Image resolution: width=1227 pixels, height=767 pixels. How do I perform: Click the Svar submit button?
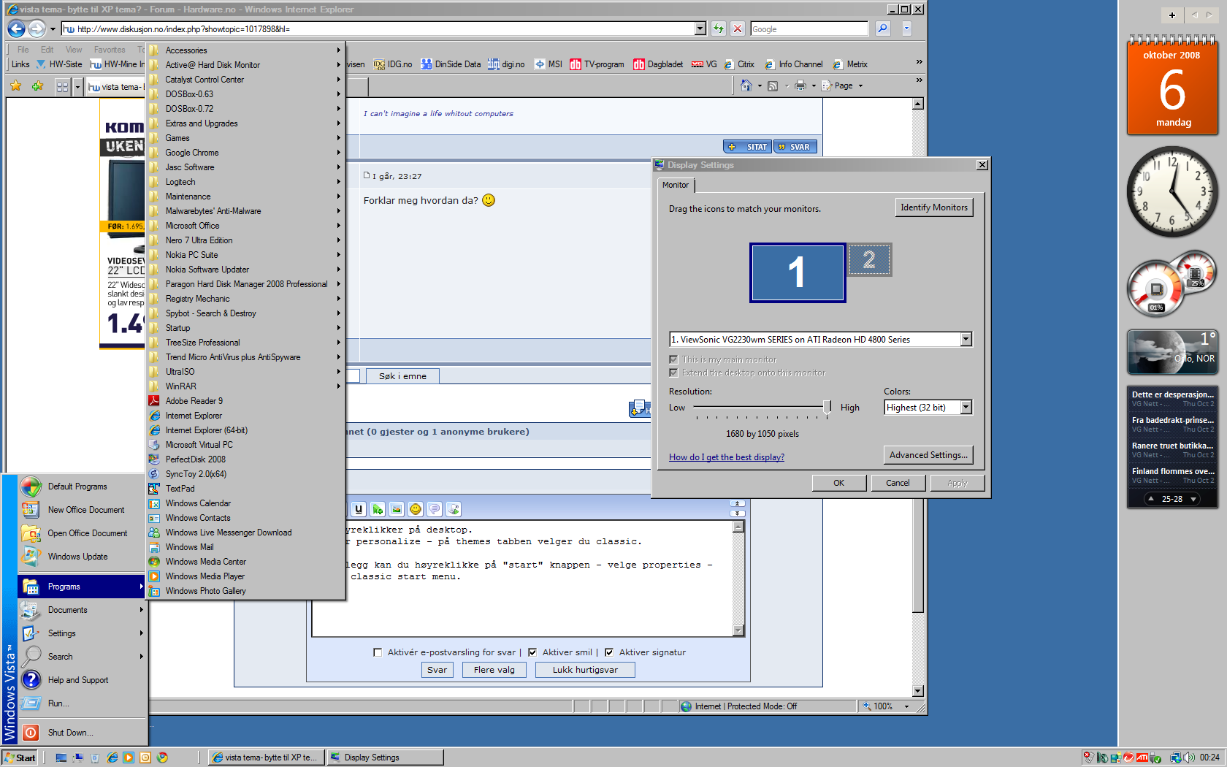437,670
